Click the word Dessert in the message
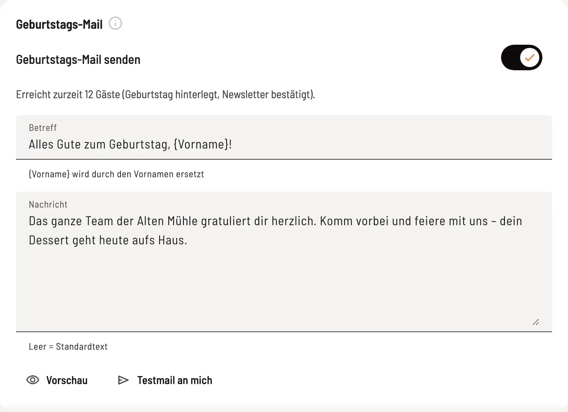Image resolution: width=568 pixels, height=412 pixels. (x=43, y=240)
